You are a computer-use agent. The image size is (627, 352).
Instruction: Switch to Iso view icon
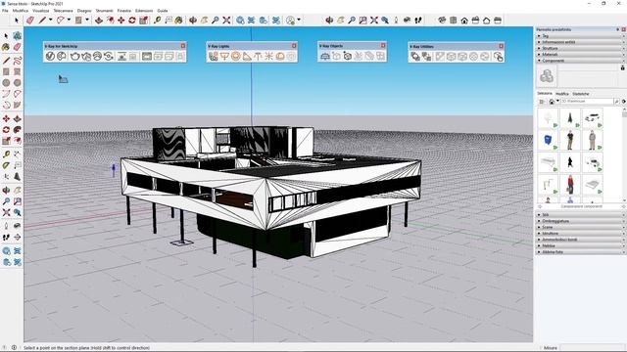pyautogui.click(x=442, y=20)
